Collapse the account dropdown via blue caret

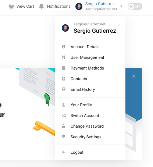click(121, 6)
